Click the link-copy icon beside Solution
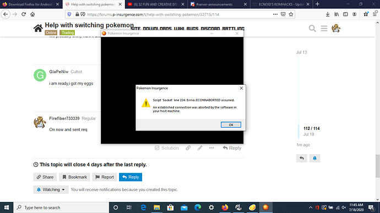Image resolution: width=380 pixels, height=213 pixels. coord(188,148)
